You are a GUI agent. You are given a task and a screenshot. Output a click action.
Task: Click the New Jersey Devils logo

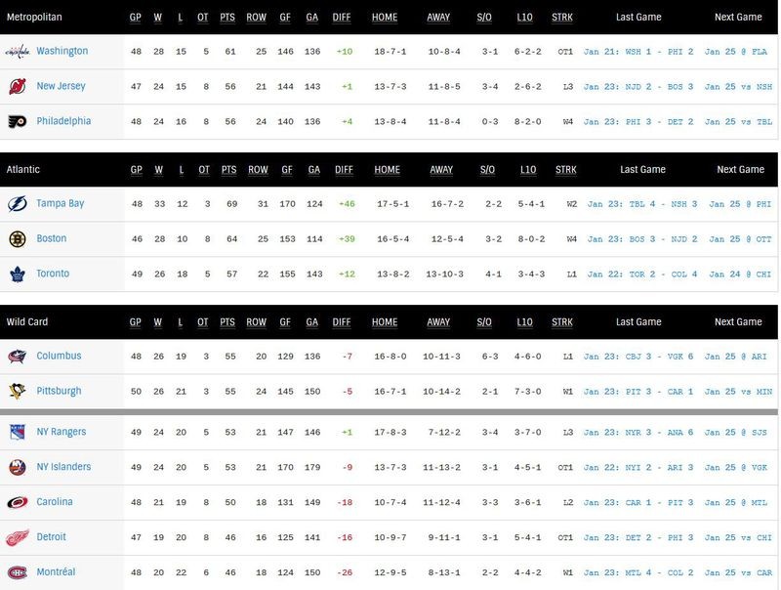point(19,85)
